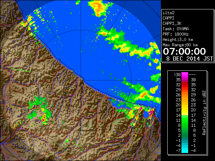Image resolution: width=215 pixels, height=161 pixels.
Task: Click the 'Height:3.0 km' line
Action: point(178,40)
